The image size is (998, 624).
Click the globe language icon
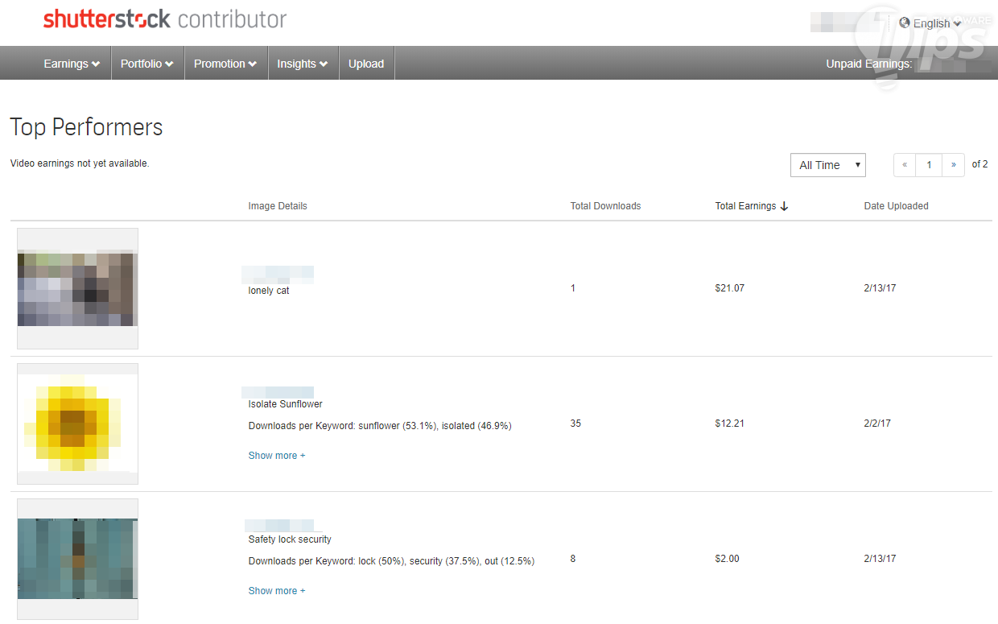[905, 23]
